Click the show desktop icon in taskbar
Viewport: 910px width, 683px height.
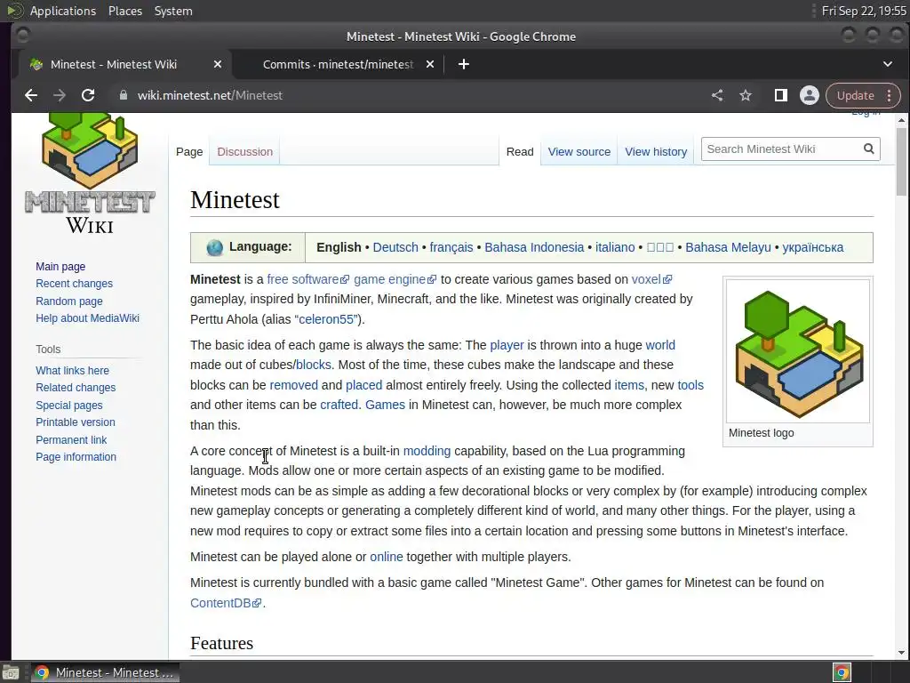point(11,672)
